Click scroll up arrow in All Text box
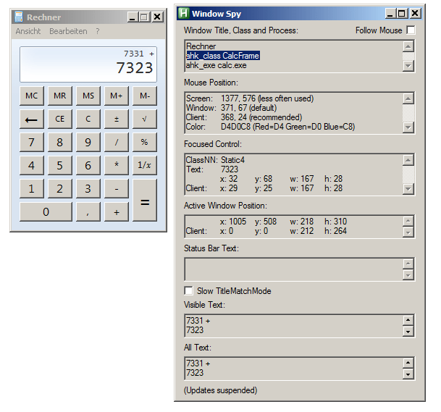Screen dimensions: 441x412 (408, 363)
